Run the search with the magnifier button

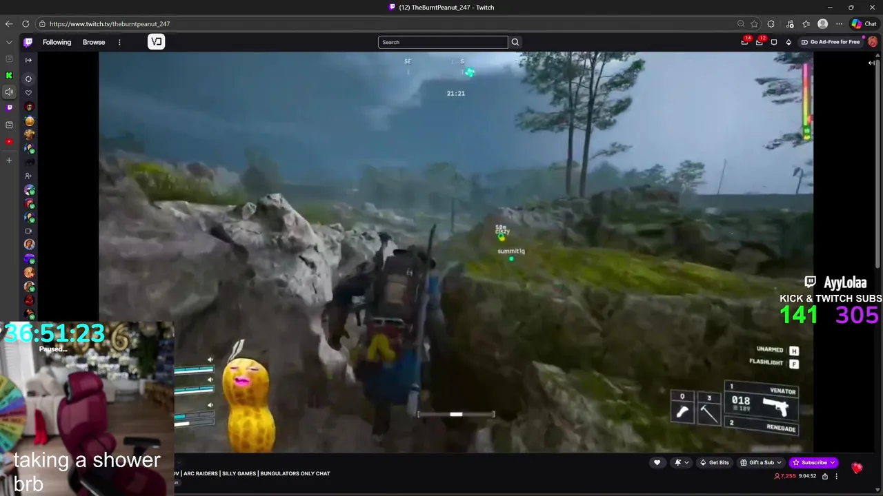tap(515, 42)
